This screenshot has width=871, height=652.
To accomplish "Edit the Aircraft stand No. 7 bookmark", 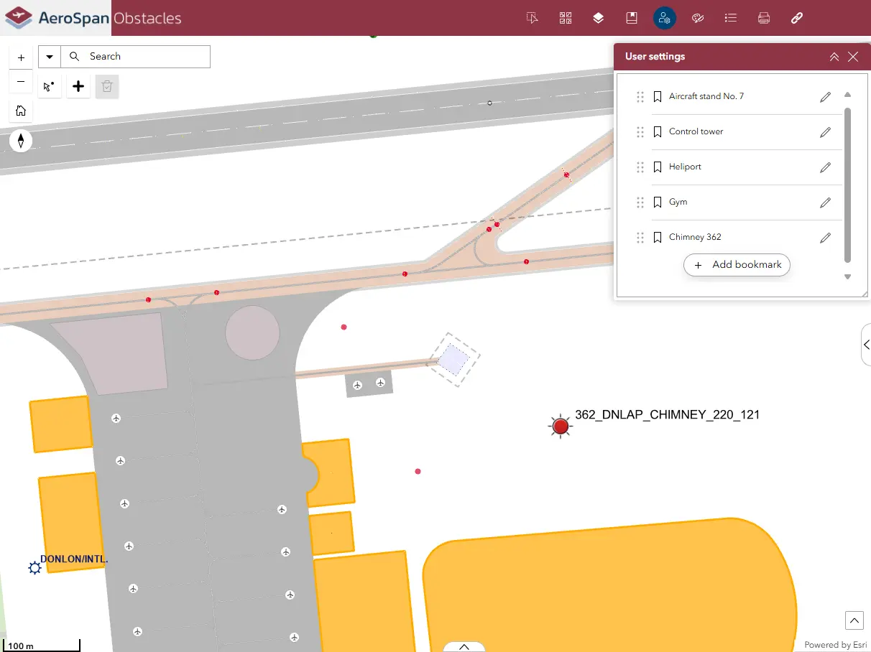I will [826, 97].
